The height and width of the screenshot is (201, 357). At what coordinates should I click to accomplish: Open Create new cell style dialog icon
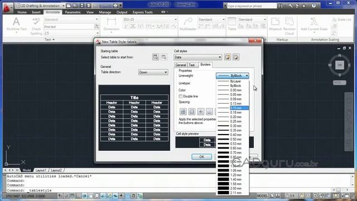[228, 57]
